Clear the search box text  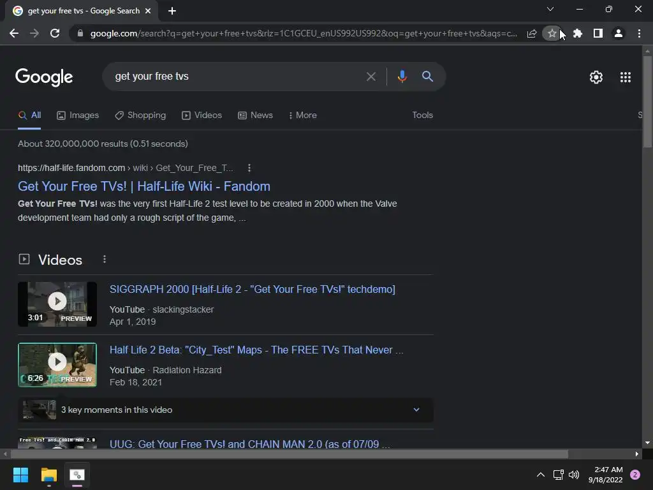tap(371, 77)
